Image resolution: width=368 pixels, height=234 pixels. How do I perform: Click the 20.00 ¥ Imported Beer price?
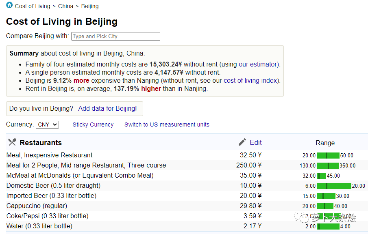250,195
